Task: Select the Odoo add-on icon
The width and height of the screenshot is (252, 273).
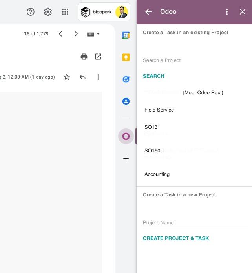Action: click(x=126, y=136)
